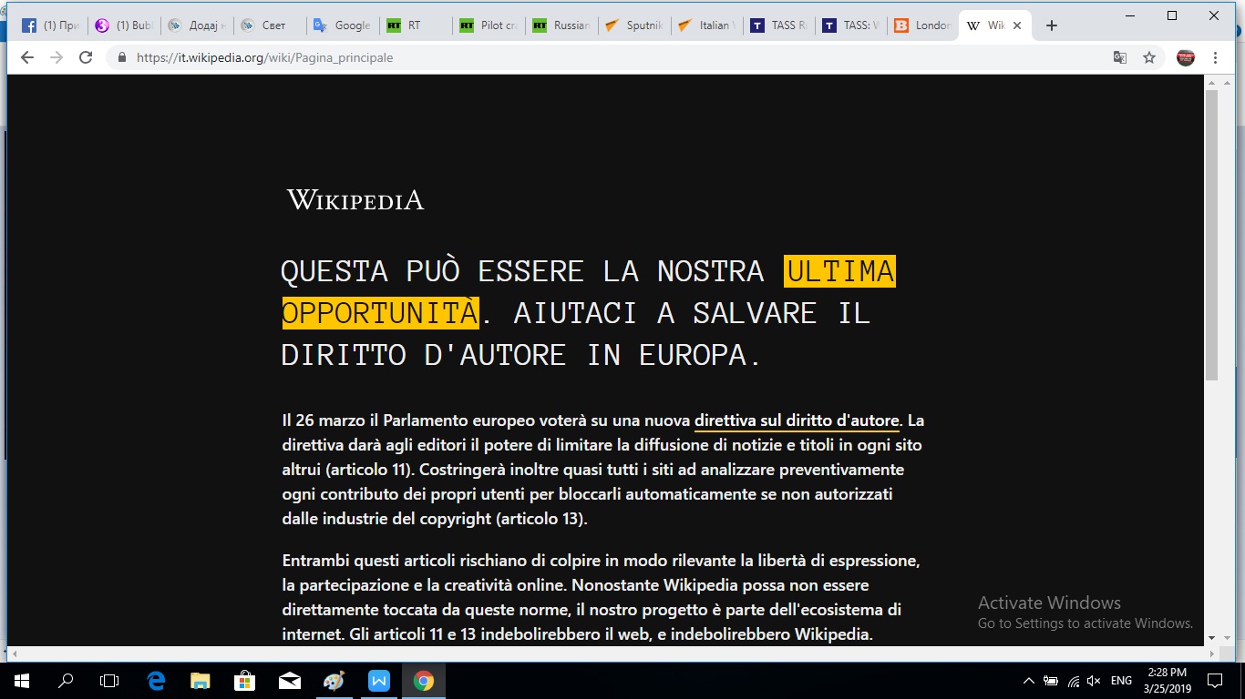
Task: Open the 'direttiva sul diritto d'autore' link
Action: tap(797, 421)
